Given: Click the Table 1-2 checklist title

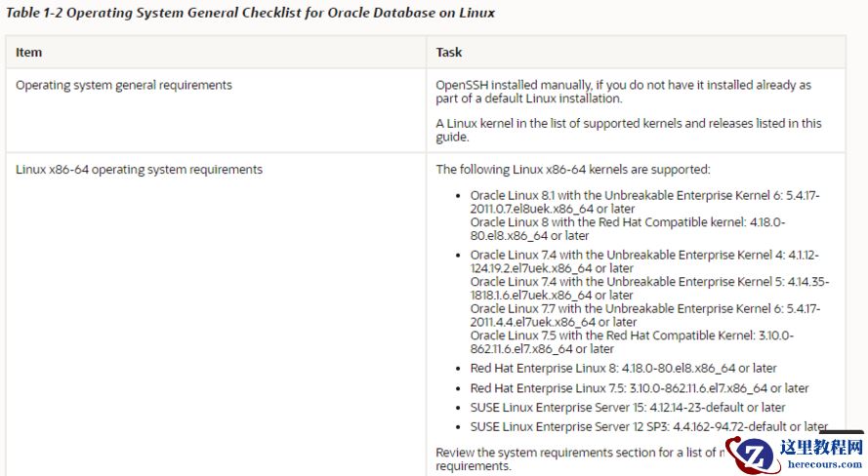Looking at the screenshot, I should (250, 13).
